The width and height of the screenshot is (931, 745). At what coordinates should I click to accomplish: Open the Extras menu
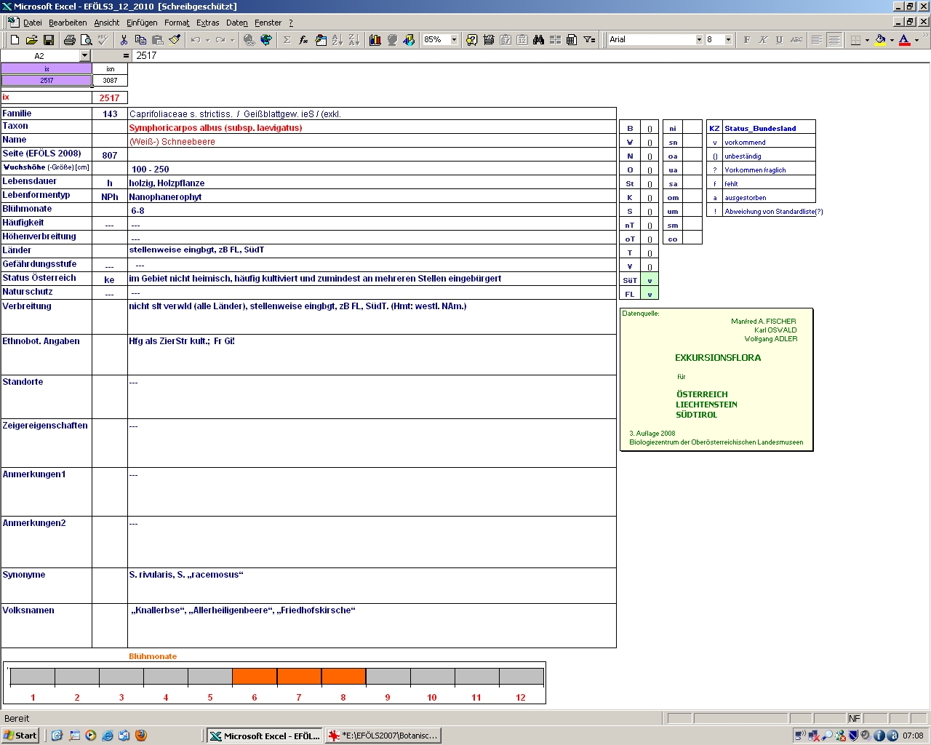pos(208,23)
